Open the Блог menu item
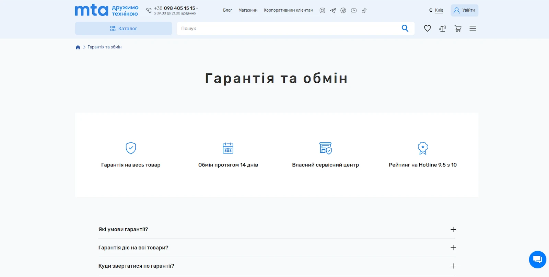Viewport: 549px width, 277px height. [x=227, y=10]
